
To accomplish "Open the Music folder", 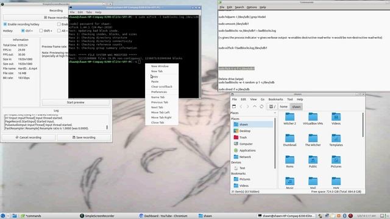I will pyautogui.click(x=290, y=182).
